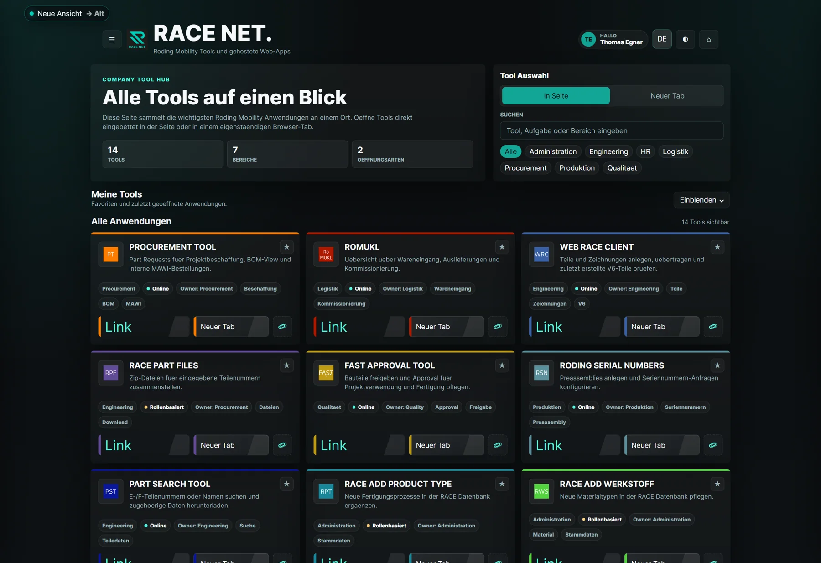Click the Kommissionierung tag on ROMUKL
821x563 pixels.
[x=341, y=303]
